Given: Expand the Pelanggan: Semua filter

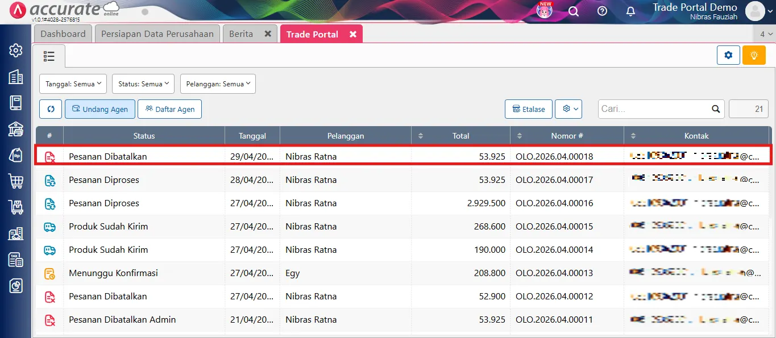Looking at the screenshot, I should [218, 84].
